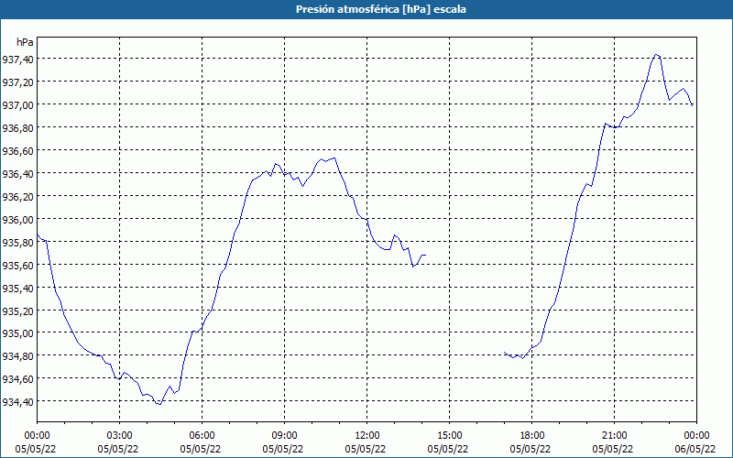Click the hPa unit label
The width and height of the screenshot is (733, 458).
[x=25, y=42]
